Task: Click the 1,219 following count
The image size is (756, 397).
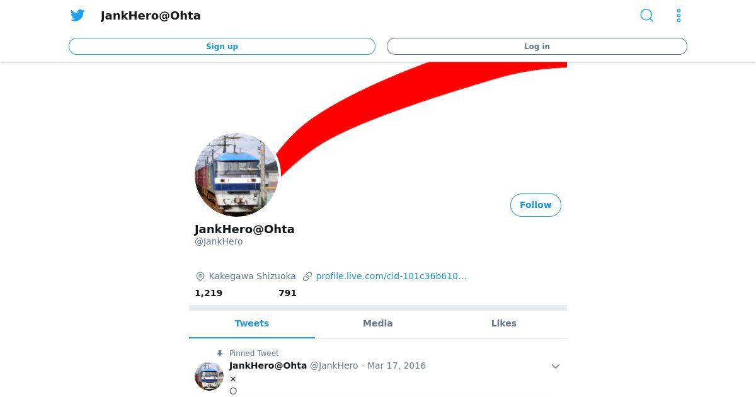Action: coord(209,293)
